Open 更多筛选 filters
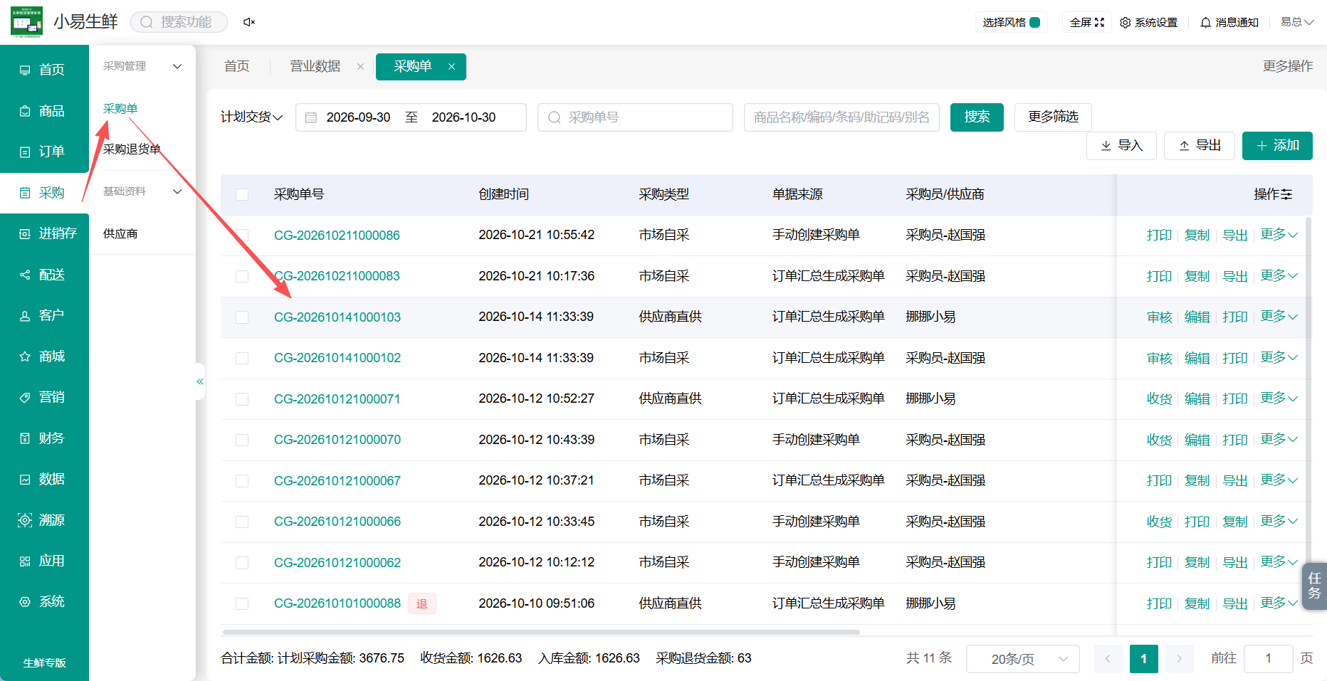This screenshot has width=1327, height=681. [1053, 117]
